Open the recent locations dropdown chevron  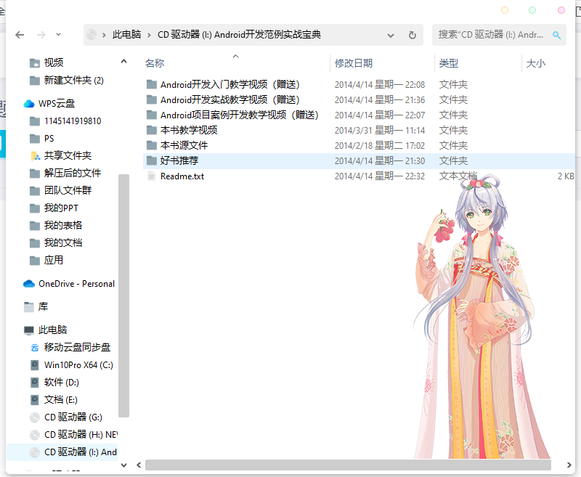point(58,34)
